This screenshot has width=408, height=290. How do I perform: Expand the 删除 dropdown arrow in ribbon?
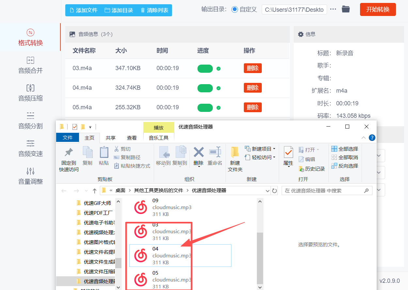[x=198, y=167]
